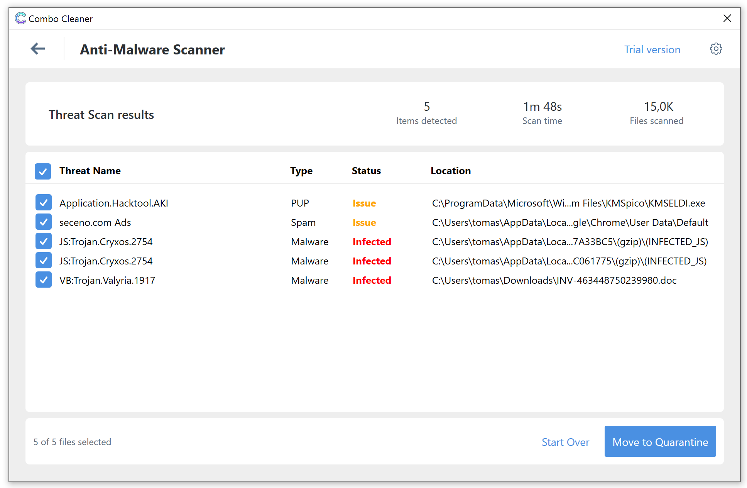
Task: Click the Issue status for Application.Hacktool.AKI
Action: [x=364, y=203]
